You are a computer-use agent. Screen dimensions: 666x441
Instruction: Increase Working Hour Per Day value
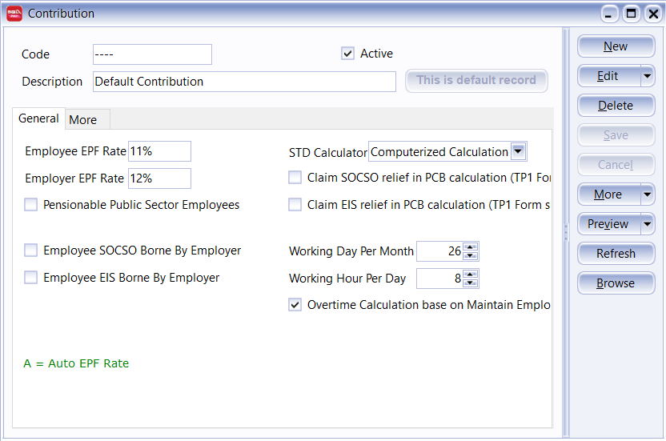pos(471,275)
